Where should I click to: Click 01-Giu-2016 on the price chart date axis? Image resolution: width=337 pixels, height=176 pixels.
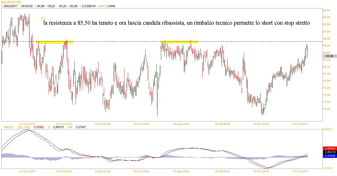pos(142,124)
